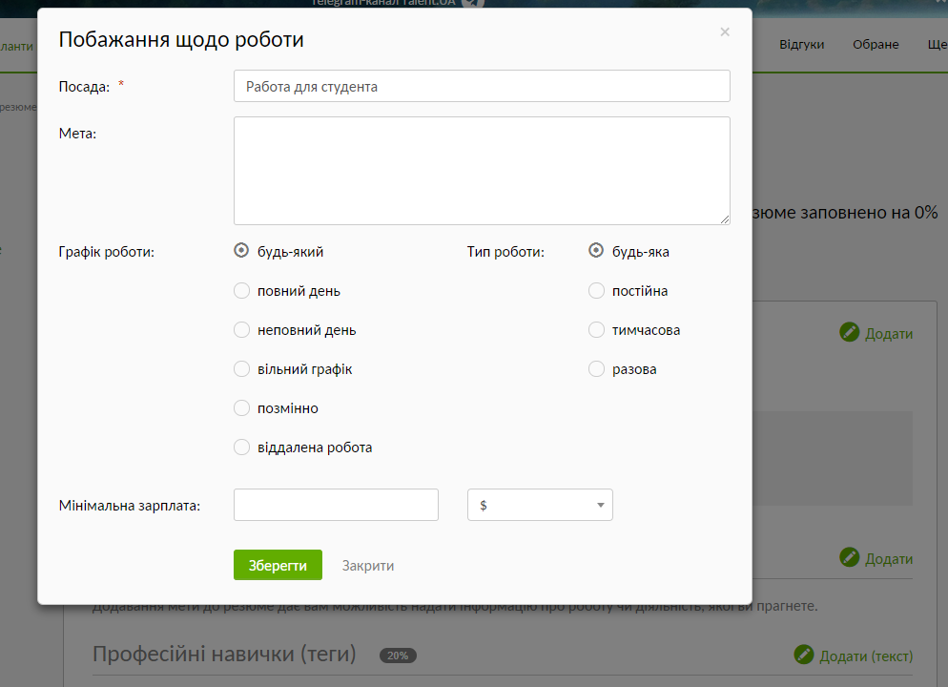Click Додати (текст) pencil icon for skills
Screen dimensions: 948x687
tap(803, 655)
